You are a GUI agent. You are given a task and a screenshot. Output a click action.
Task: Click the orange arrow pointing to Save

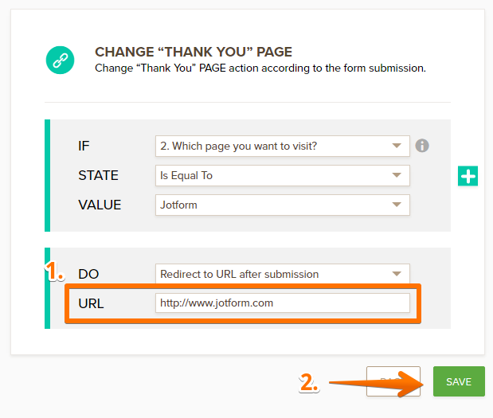[374, 383]
